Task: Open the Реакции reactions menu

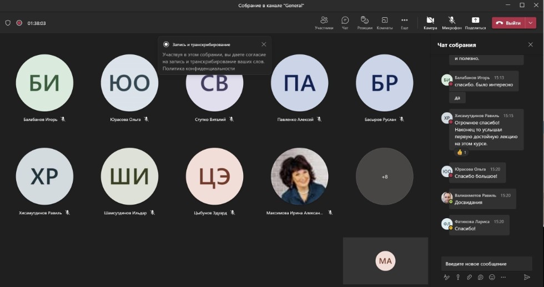Action: tap(364, 22)
